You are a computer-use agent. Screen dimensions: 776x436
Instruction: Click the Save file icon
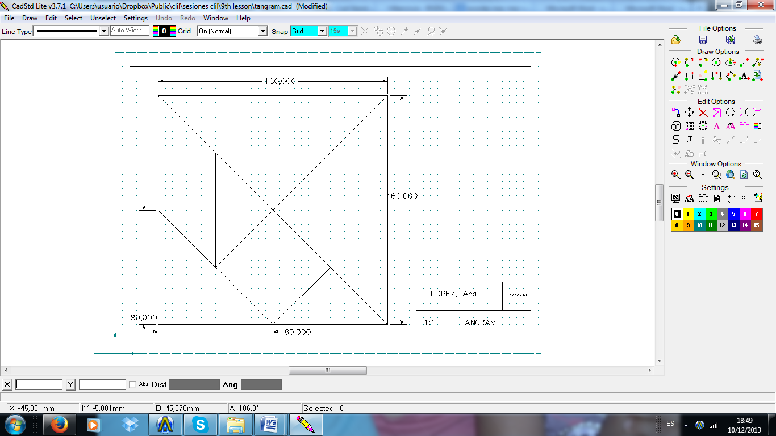(703, 40)
